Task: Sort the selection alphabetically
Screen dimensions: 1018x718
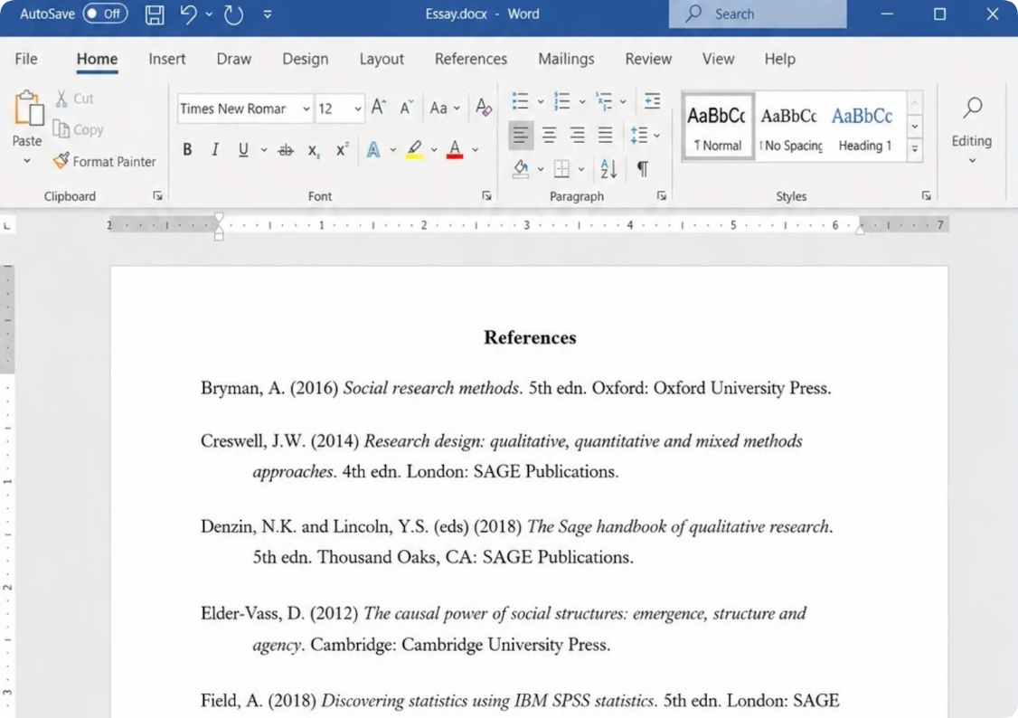Action: coord(608,169)
